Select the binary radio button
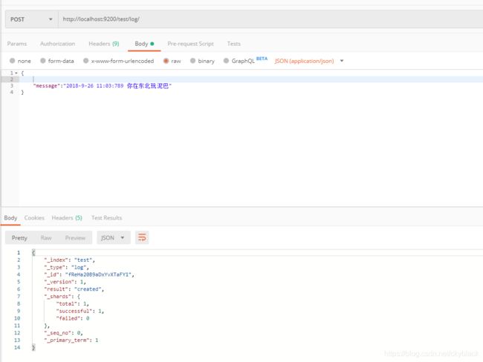Screen dimensions: 483x362 click(x=192, y=61)
